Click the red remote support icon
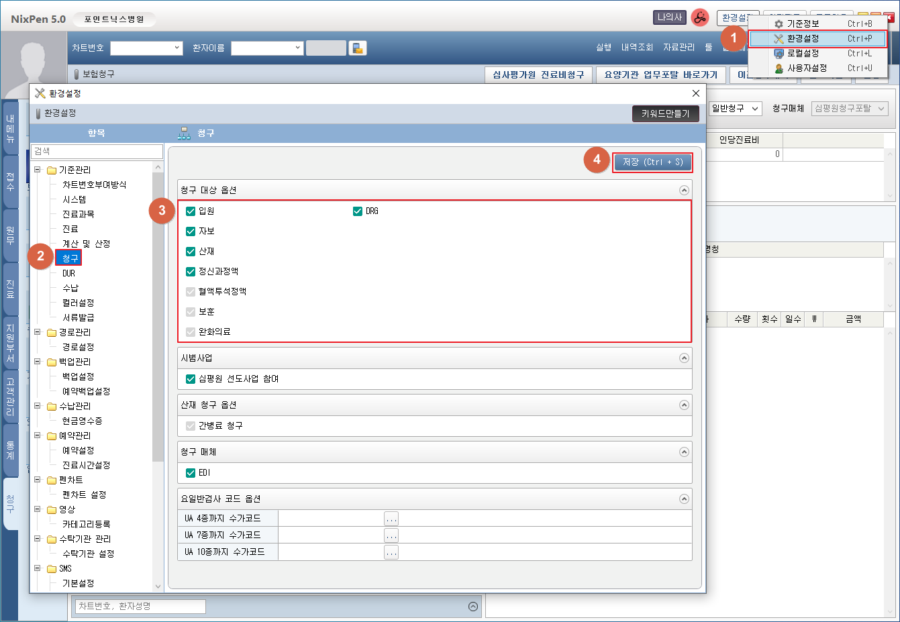This screenshot has height=622, width=900. [700, 17]
